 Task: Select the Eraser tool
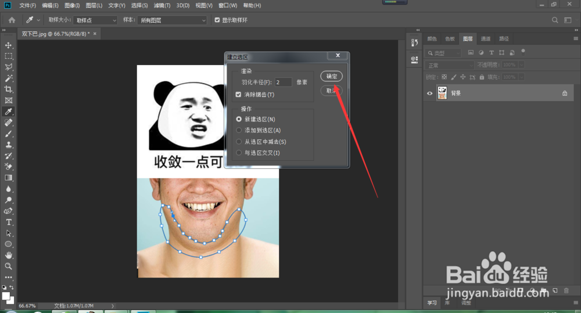9,167
